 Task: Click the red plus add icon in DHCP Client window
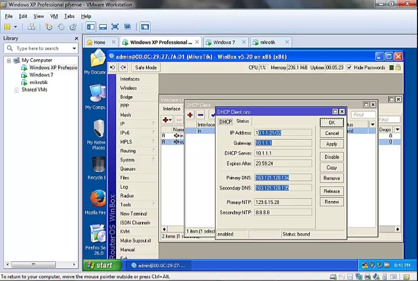190,115
